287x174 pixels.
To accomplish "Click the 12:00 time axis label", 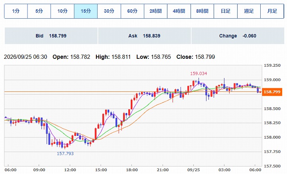I will pyautogui.click(x=70, y=170).
